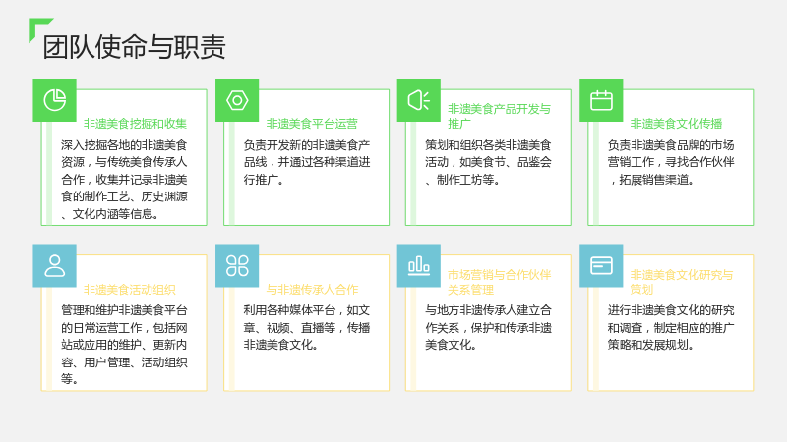Click the bar chart icon on blue tile
This screenshot has width=787, height=442.
(419, 265)
